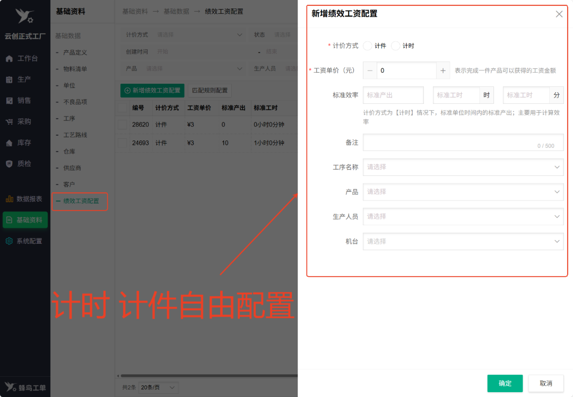
Task: Click the 备注 text field
Action: (x=463, y=143)
